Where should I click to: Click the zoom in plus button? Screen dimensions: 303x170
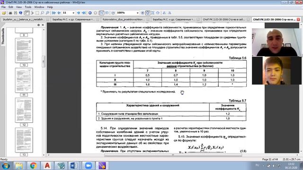click(143, 13)
